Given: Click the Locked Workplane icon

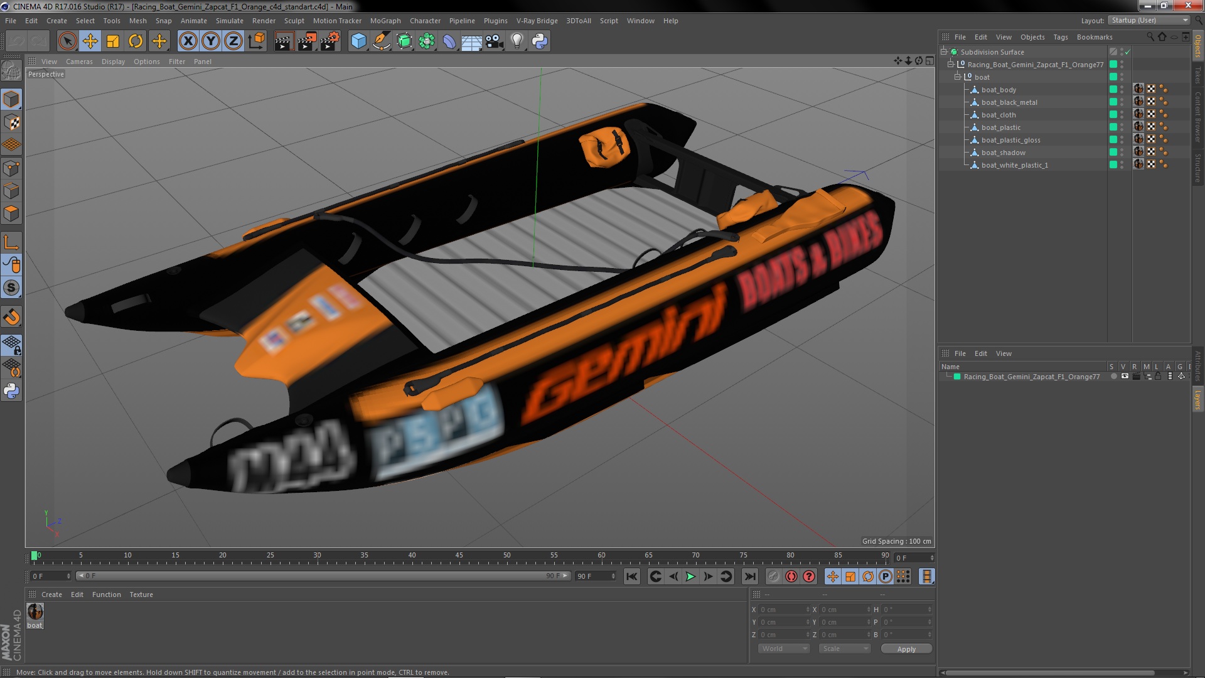Looking at the screenshot, I should pos(11,345).
